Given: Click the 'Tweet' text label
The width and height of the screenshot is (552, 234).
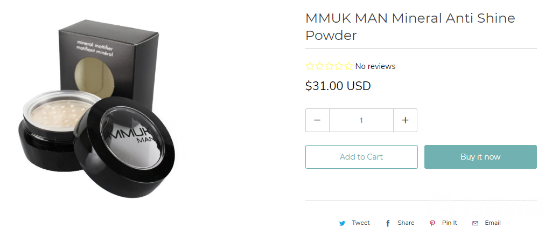Looking at the screenshot, I should 361,223.
